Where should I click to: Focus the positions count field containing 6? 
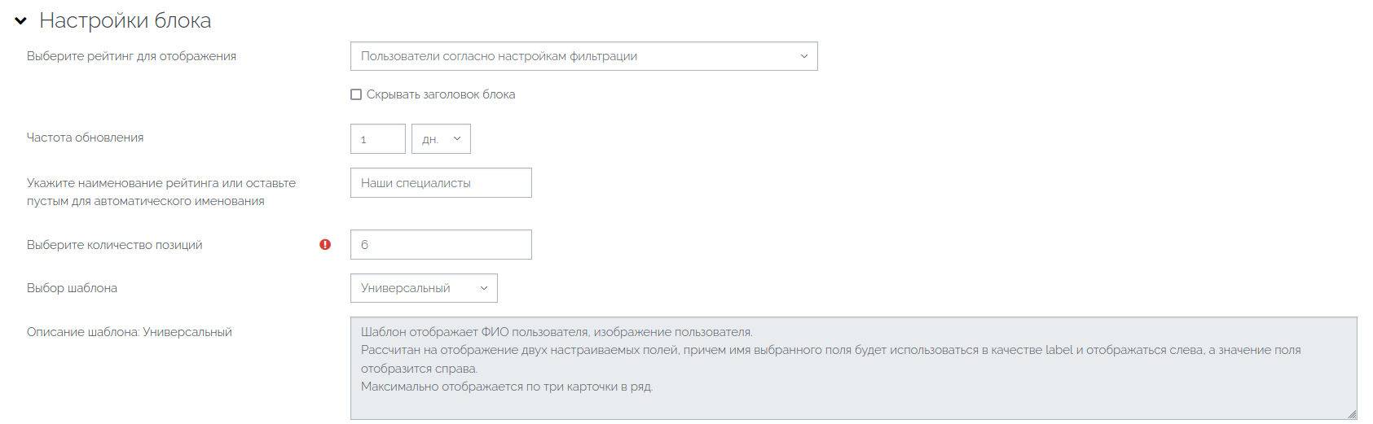(x=441, y=244)
